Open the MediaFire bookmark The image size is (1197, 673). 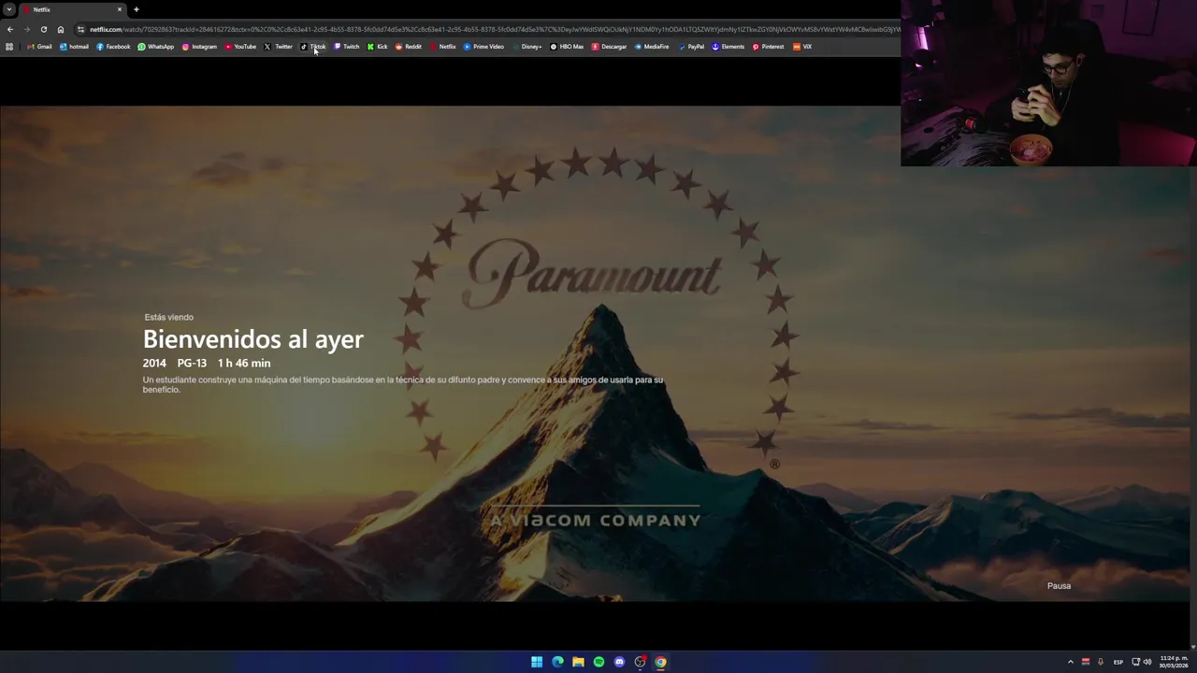click(652, 47)
